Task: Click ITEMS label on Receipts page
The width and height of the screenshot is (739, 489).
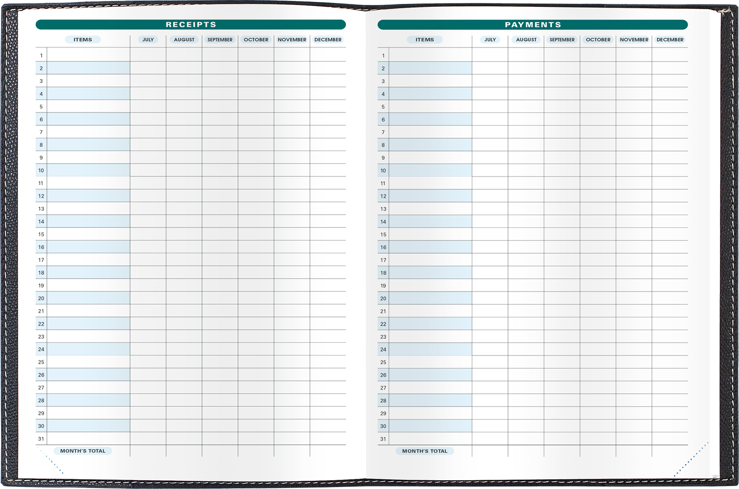Action: pyautogui.click(x=83, y=40)
